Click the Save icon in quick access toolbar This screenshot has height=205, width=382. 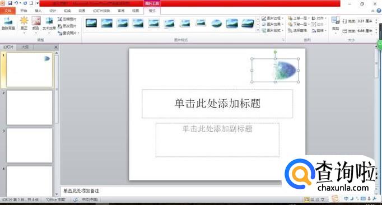(10, 3)
